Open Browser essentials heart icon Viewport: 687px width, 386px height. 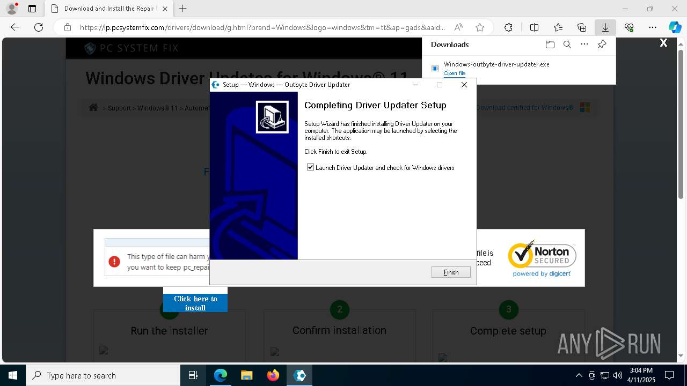[629, 27]
